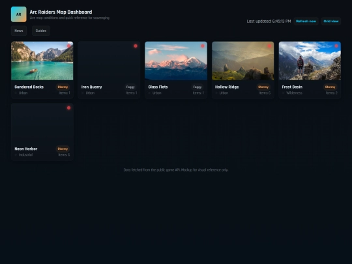
Task: Select the Hollow Ridge map title
Action: (227, 87)
